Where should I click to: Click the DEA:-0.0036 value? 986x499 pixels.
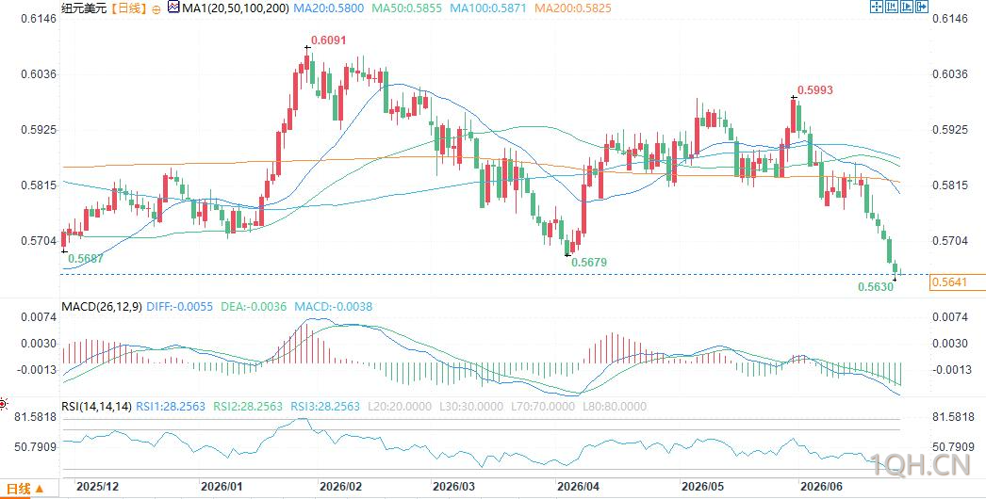pos(254,307)
